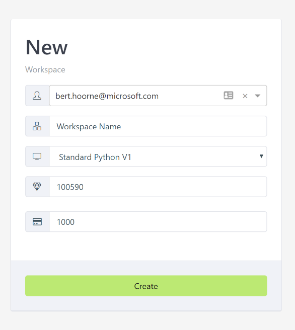Image resolution: width=295 pixels, height=330 pixels.
Task: Expand the email owner dropdown arrow
Action: (258, 96)
